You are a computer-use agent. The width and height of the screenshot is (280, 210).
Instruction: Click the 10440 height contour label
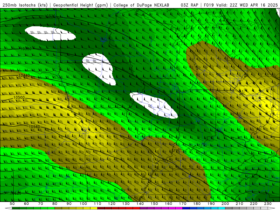coord(24,75)
